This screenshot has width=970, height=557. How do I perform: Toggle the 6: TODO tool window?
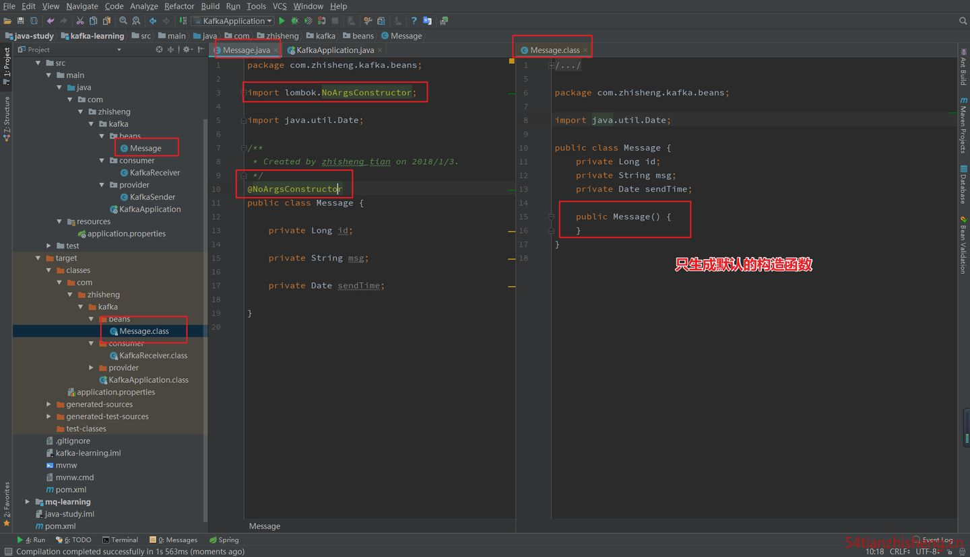pos(73,540)
